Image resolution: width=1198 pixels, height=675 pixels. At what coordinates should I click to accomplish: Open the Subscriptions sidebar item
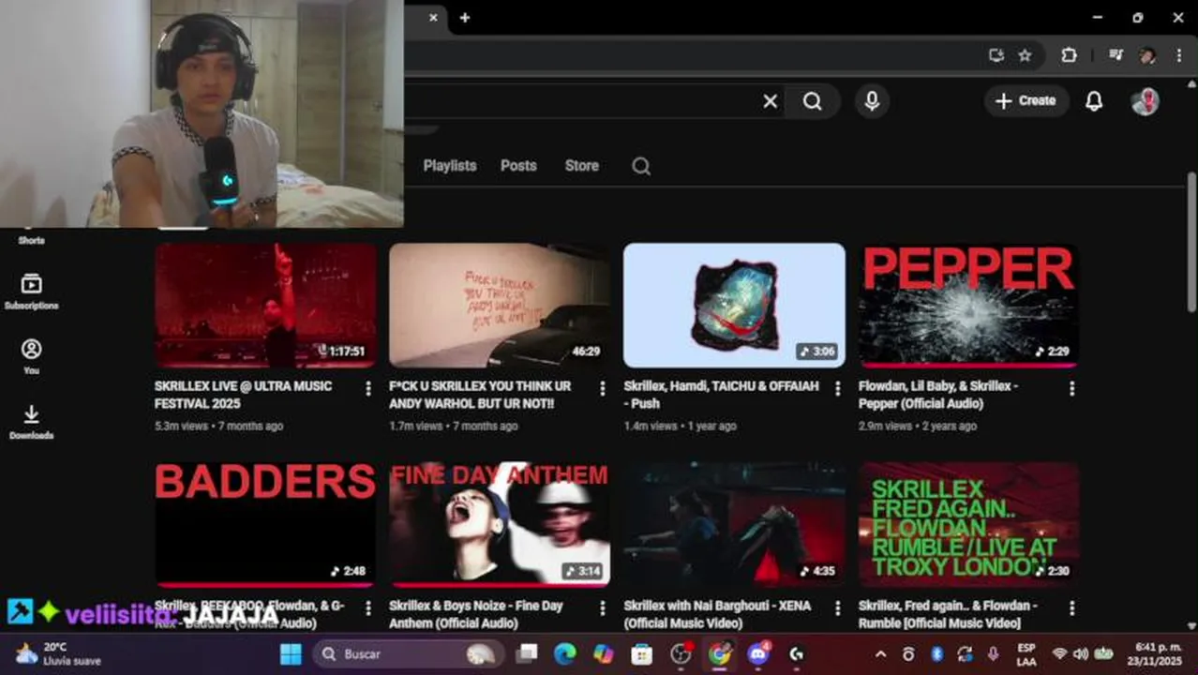tap(31, 292)
